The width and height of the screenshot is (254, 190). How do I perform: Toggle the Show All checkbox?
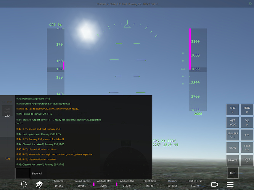pos(23,173)
